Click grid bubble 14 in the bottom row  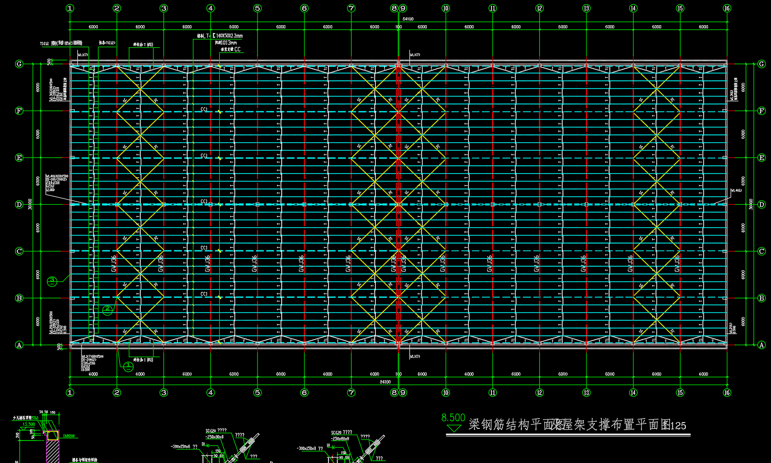click(x=633, y=393)
